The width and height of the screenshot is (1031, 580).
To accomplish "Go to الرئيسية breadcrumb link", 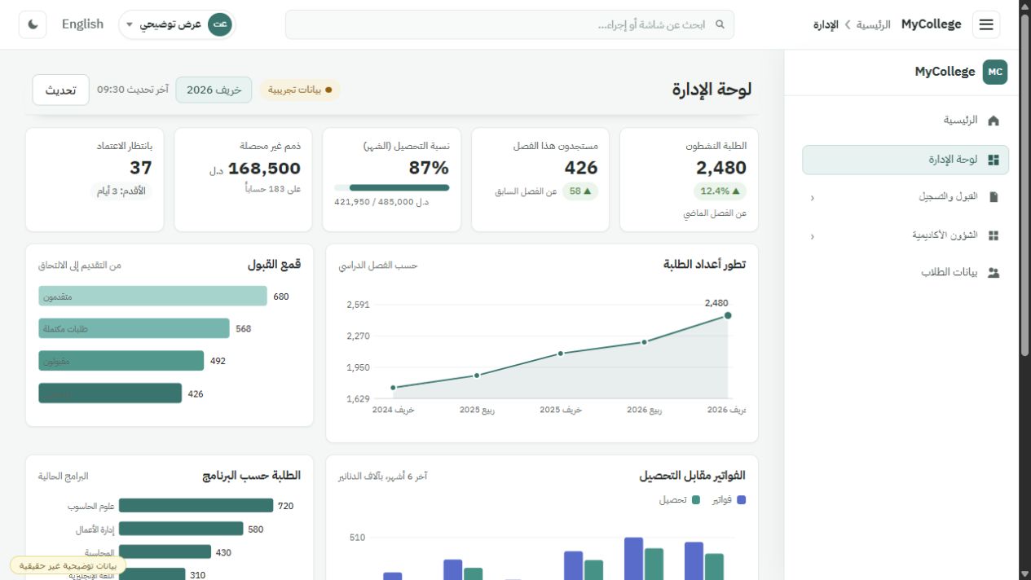I will point(873,24).
